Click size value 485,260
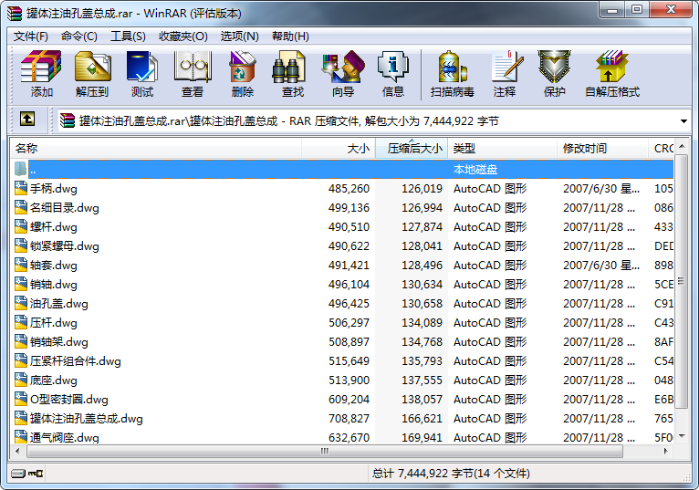699x490 pixels. [349, 189]
